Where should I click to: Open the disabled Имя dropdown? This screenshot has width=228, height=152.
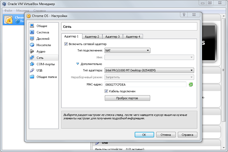pos(149,57)
